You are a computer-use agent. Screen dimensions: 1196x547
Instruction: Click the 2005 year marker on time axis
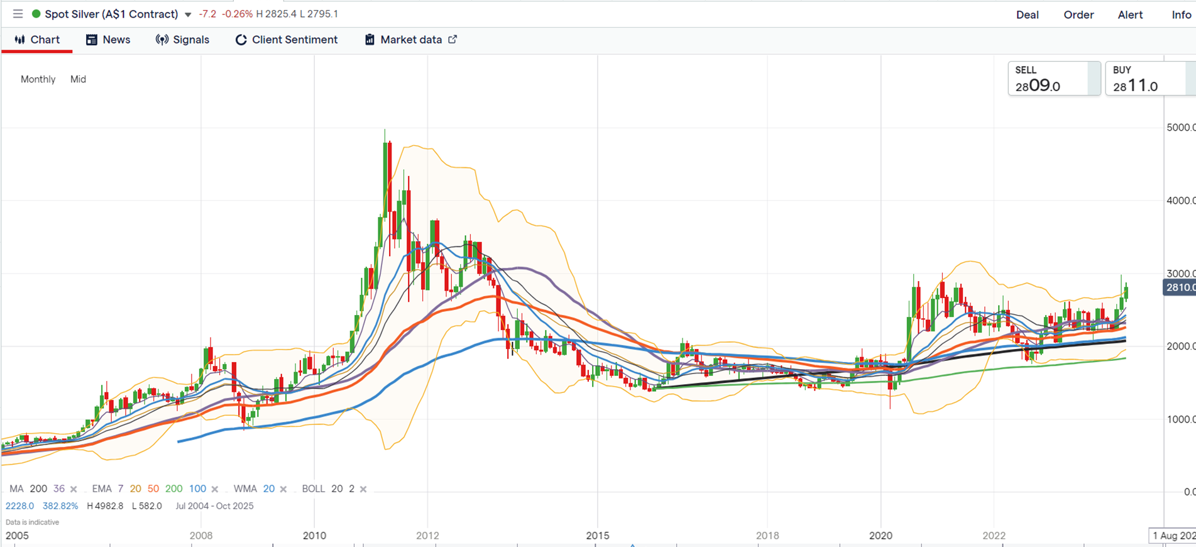pos(17,536)
